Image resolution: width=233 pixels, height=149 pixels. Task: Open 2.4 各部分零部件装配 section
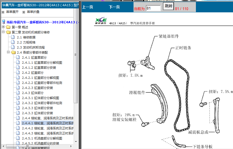tap(32, 52)
